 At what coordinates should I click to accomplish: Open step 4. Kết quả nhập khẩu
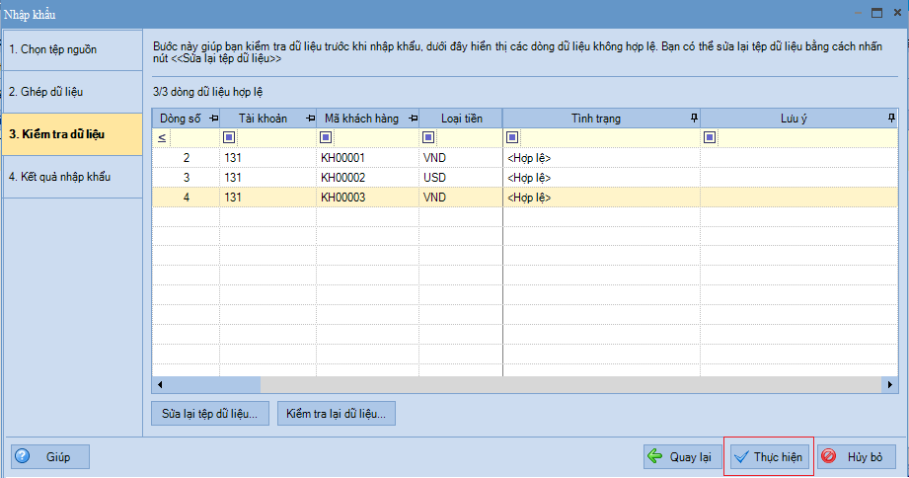coord(72,177)
